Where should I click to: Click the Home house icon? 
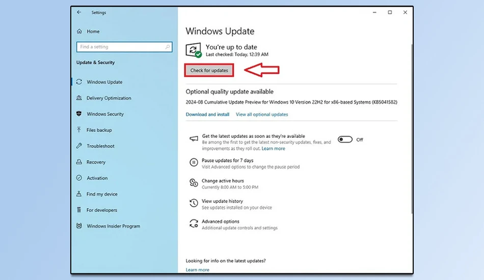tap(79, 31)
